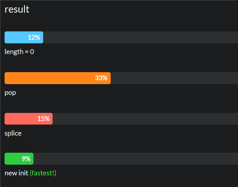Select the 'length = 0' label
The width and height of the screenshot is (238, 187).
(19, 52)
